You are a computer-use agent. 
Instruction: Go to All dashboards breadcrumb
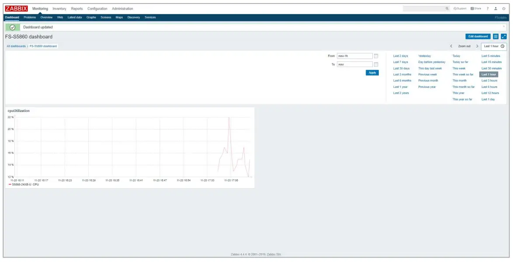16,46
